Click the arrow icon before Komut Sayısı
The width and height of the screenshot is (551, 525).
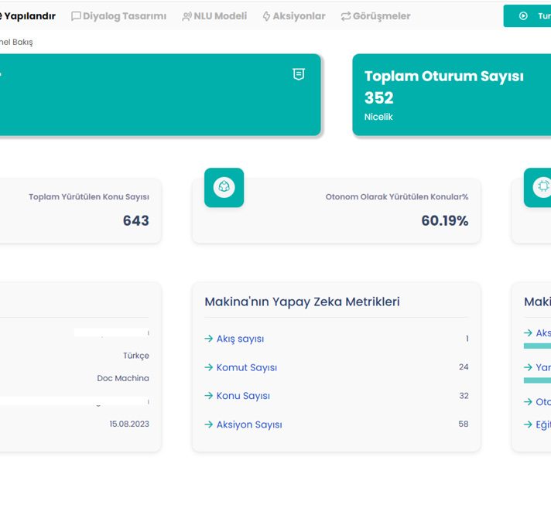[x=209, y=367]
